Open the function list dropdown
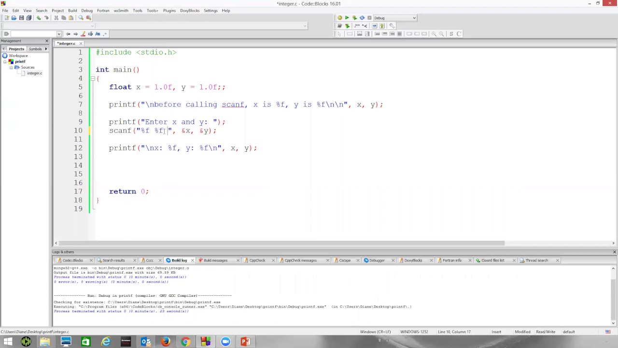The height and width of the screenshot is (348, 618). [x=305, y=26]
